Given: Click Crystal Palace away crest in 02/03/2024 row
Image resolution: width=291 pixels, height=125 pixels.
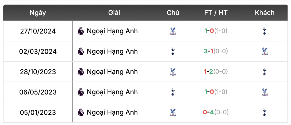Looking at the screenshot, I should tap(264, 52).
